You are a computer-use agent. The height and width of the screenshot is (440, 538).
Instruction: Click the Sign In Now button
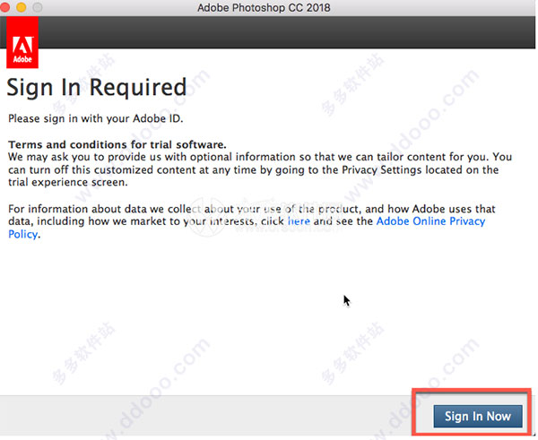click(x=478, y=416)
